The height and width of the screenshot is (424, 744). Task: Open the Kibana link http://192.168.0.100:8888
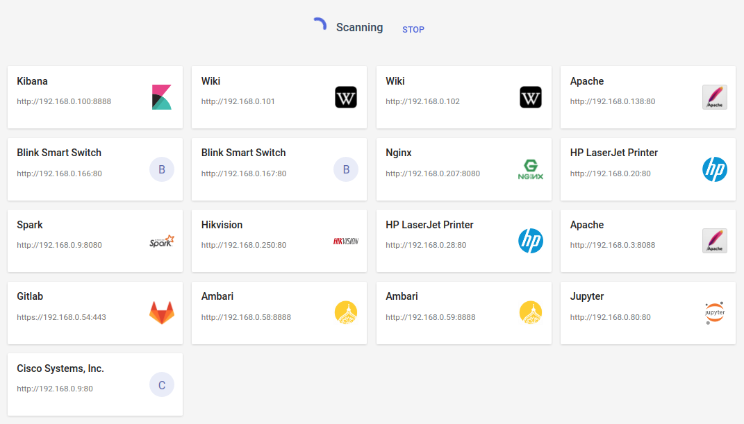click(x=64, y=101)
